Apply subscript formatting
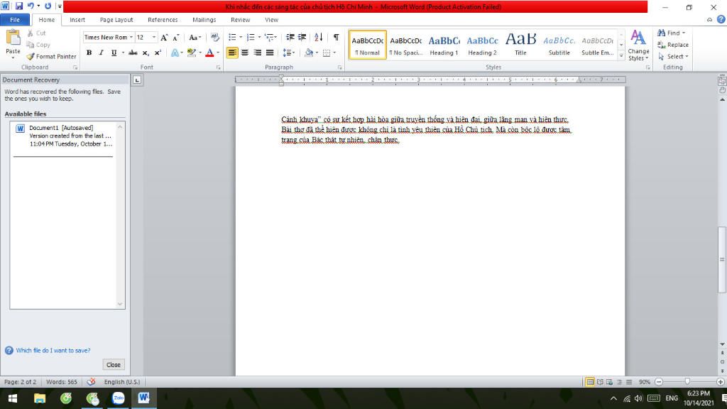The width and height of the screenshot is (727, 409). coord(146,53)
